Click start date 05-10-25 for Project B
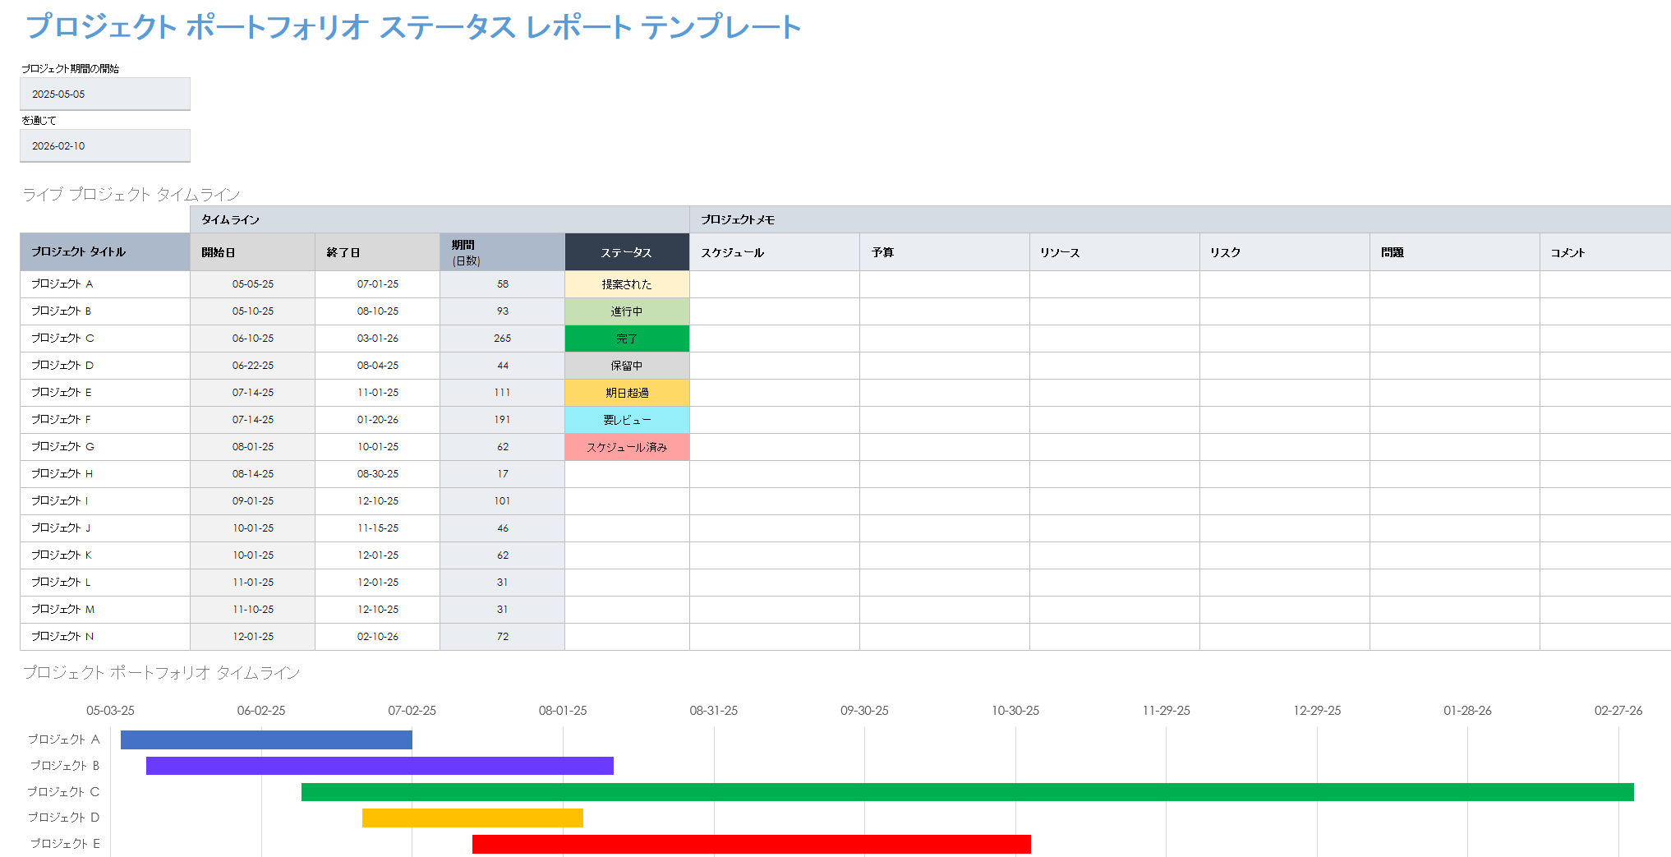The width and height of the screenshot is (1671, 857). point(253,311)
